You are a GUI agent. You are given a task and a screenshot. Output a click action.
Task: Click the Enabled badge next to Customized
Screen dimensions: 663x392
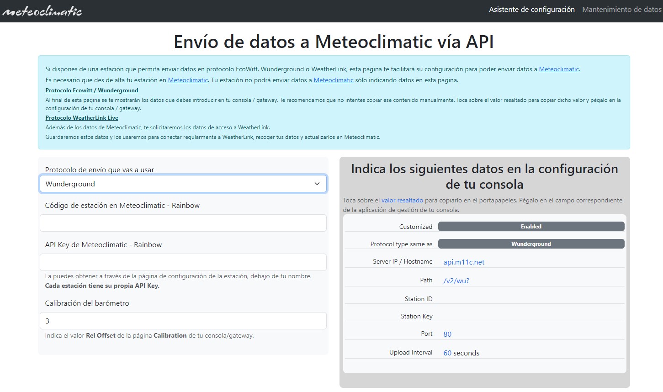coord(531,227)
